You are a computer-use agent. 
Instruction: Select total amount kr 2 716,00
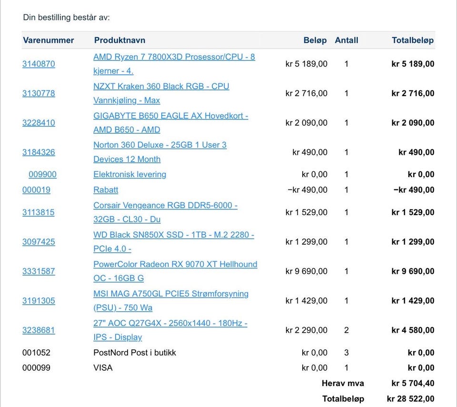pos(413,93)
